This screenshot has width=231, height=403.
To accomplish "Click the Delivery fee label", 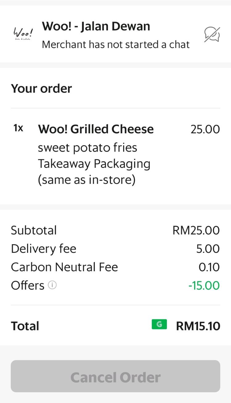I will pyautogui.click(x=43, y=249).
